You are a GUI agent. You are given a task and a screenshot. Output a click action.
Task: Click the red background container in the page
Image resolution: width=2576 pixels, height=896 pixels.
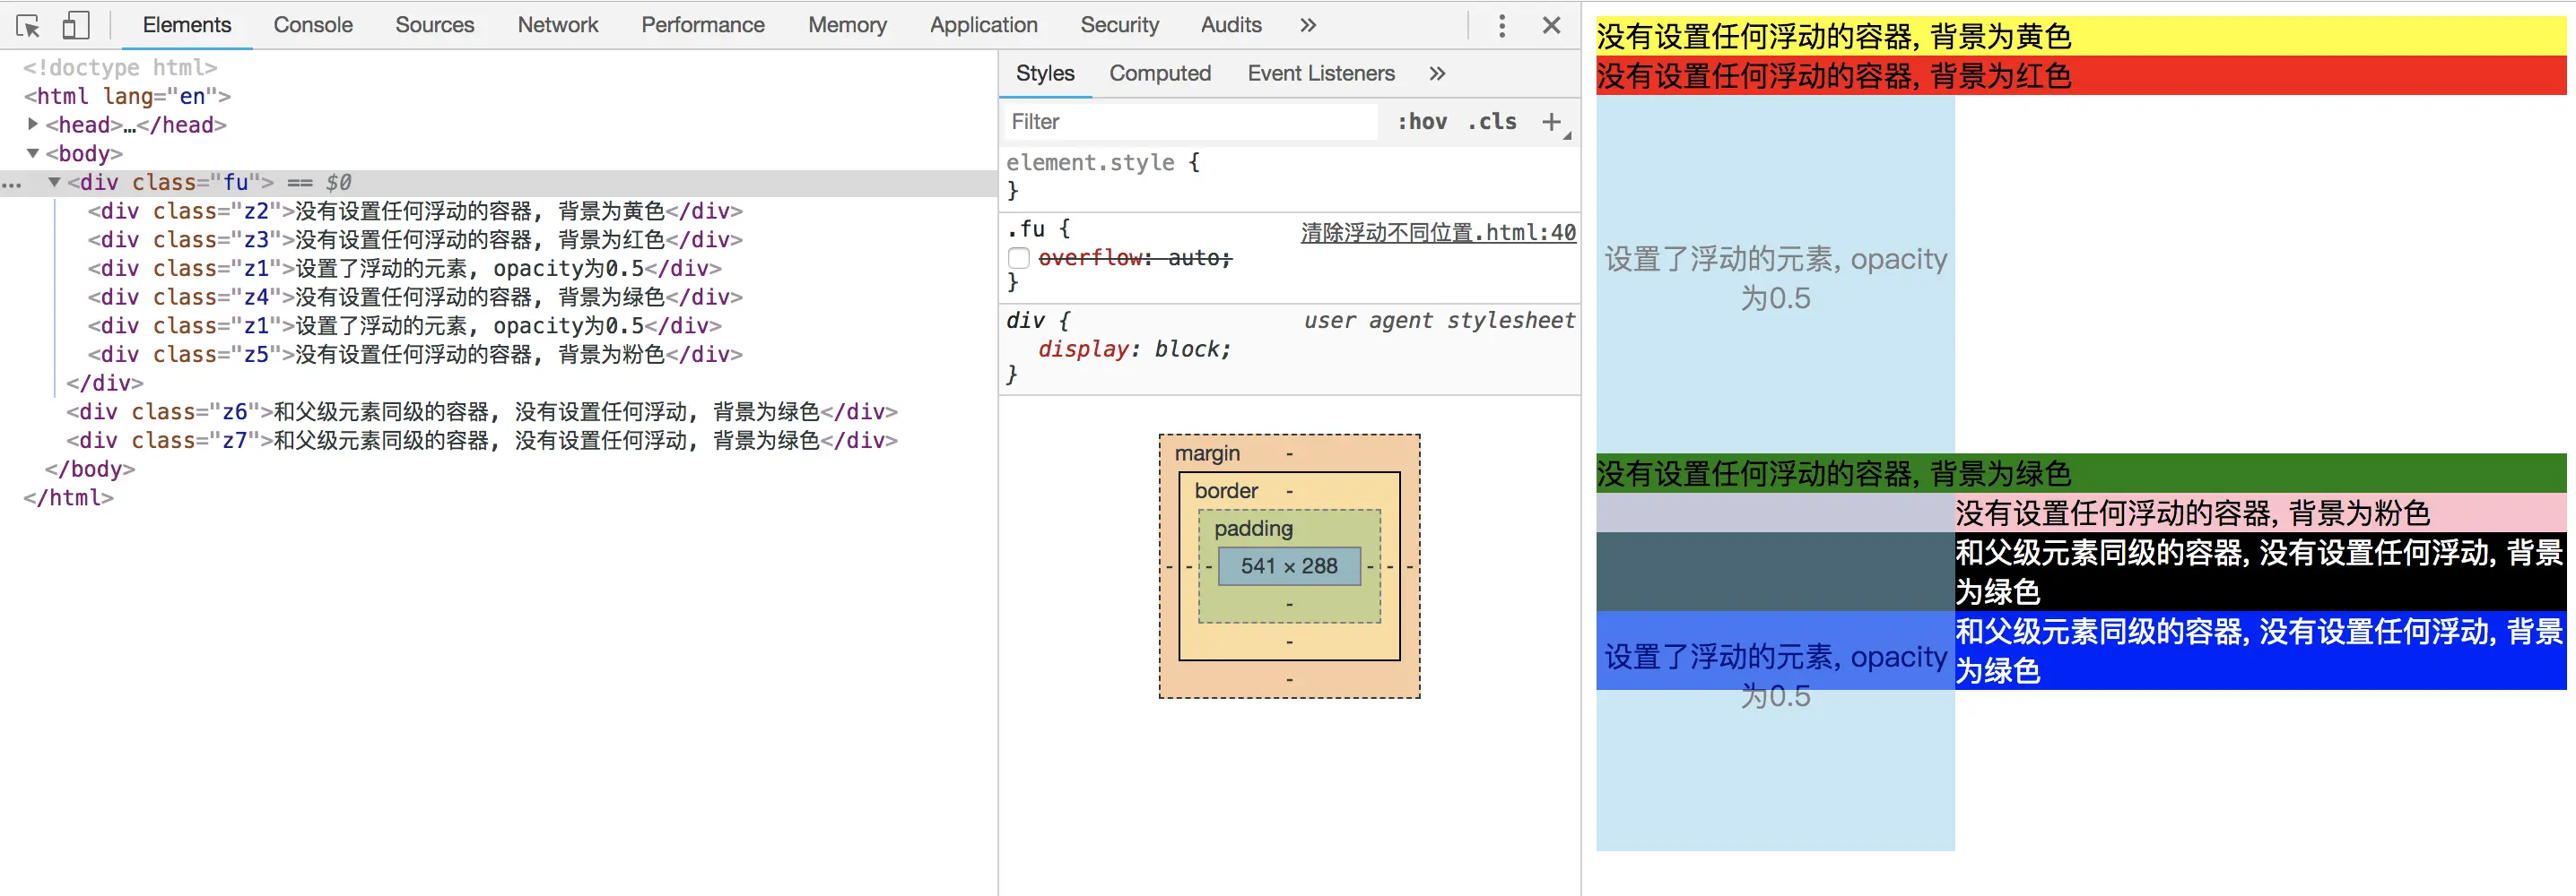pos(2081,76)
